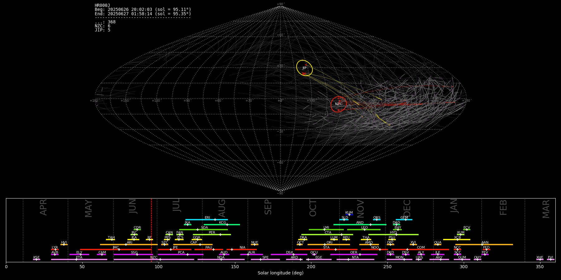The height and width of the screenshot is (280, 561).
Task: Click the SSG magenta shower bar label
Action: click(134, 253)
